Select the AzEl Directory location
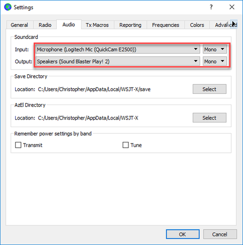Screen dimensions: 243x245 pyautogui.click(x=209, y=118)
